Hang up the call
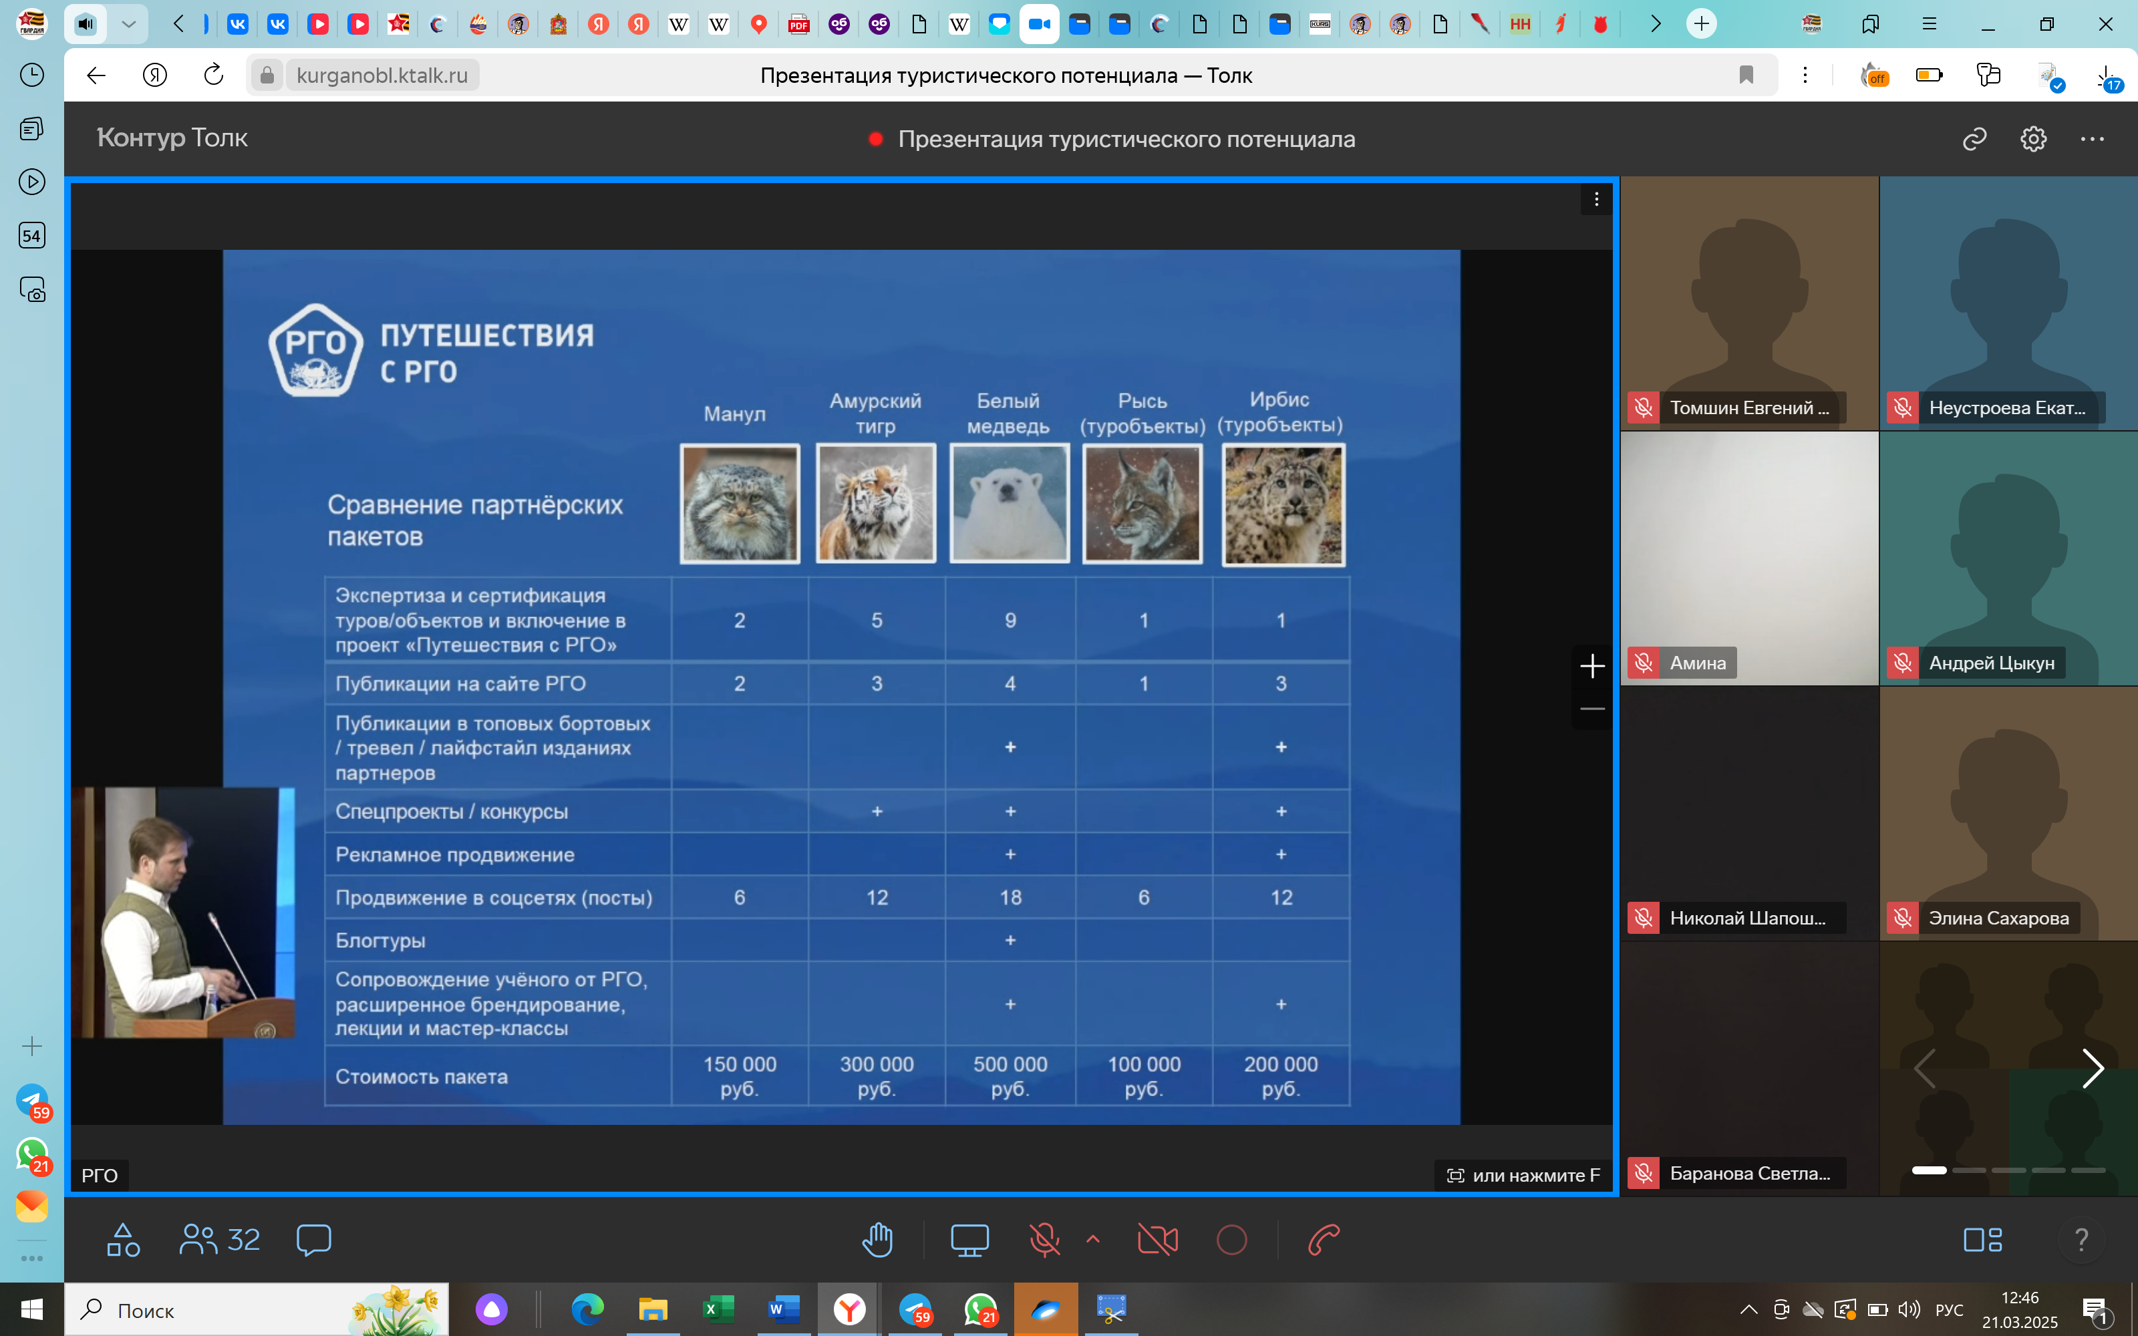This screenshot has width=2138, height=1336. coord(1324,1240)
